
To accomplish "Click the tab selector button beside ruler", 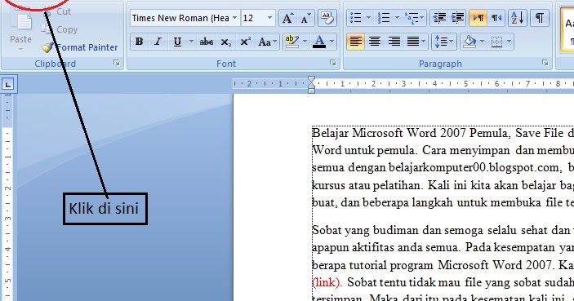I will coord(7,85).
